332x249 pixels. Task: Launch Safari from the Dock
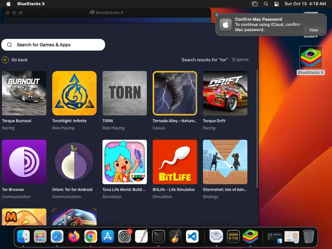click(x=57, y=236)
